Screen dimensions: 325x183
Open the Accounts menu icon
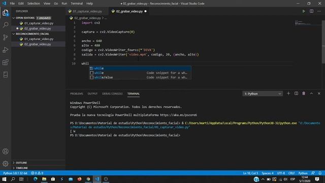(x=6, y=151)
